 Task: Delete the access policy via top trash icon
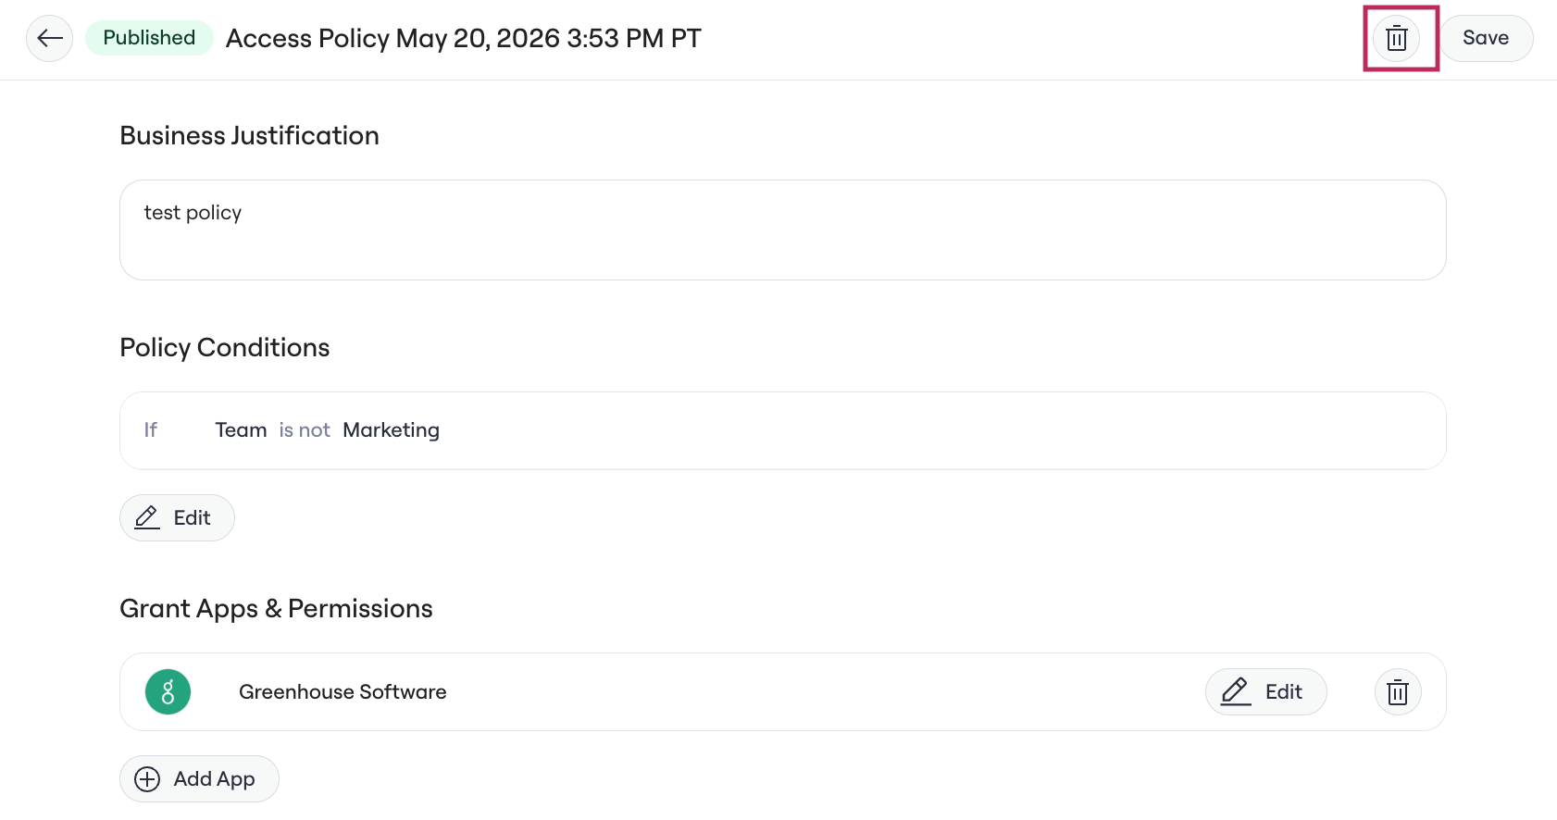tap(1397, 38)
